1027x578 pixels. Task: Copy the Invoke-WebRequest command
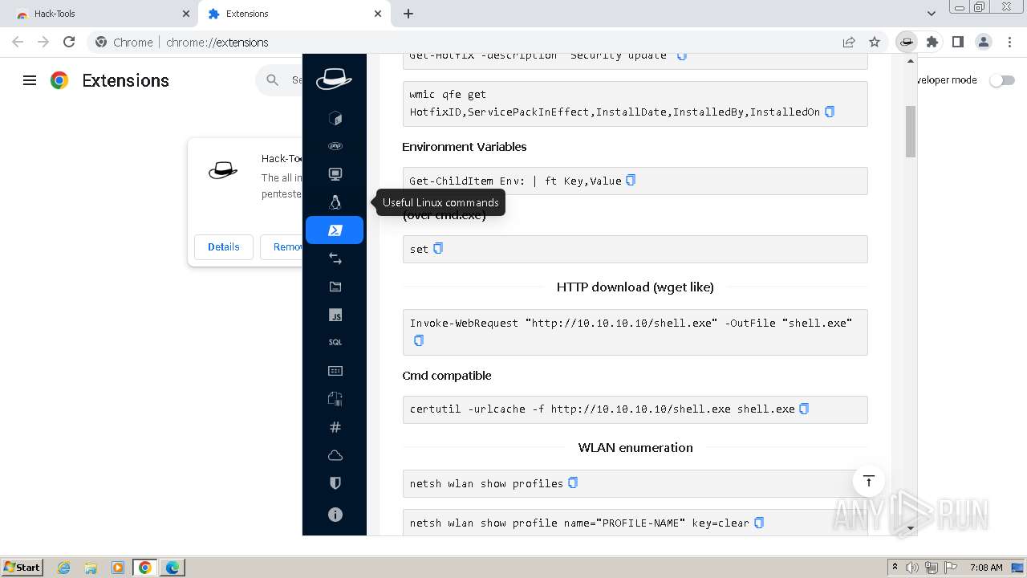pyautogui.click(x=418, y=340)
